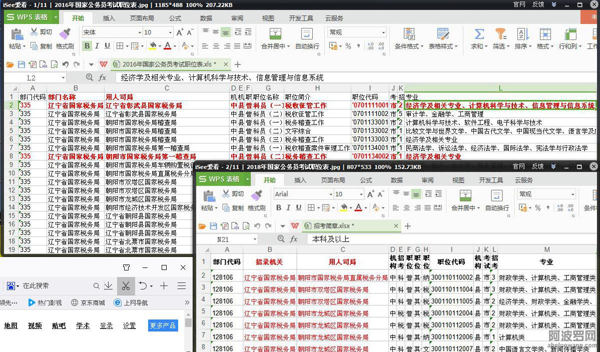Toggle Italic in the 2016 window
Viewport: 600px width, 352px height.
tap(97, 46)
